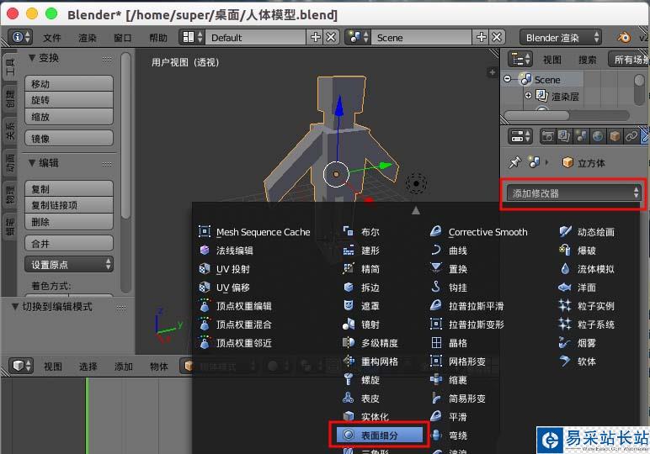Click the 缩裹 shrinkwrap icon
The height and width of the screenshot is (454, 650).
pos(436,379)
